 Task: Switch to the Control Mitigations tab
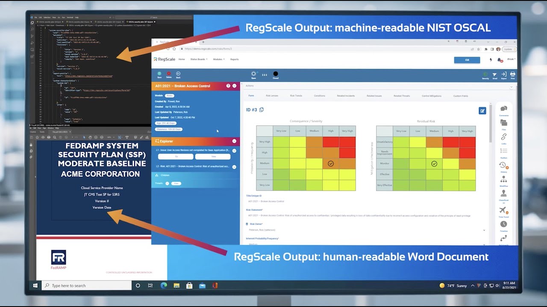click(x=431, y=96)
